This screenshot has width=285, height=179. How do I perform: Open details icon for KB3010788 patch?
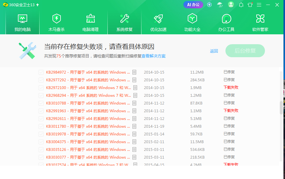coord(134,103)
